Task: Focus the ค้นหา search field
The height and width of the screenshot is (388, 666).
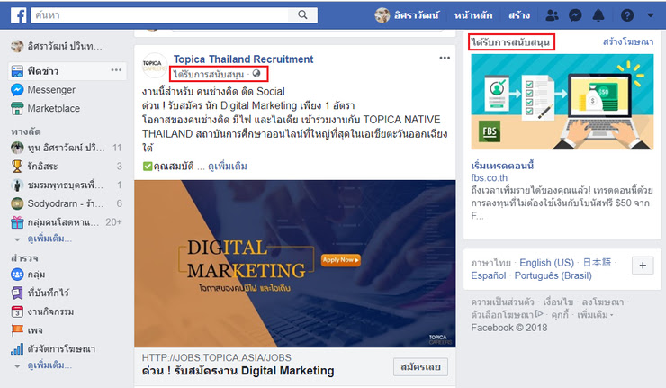Action: point(160,15)
